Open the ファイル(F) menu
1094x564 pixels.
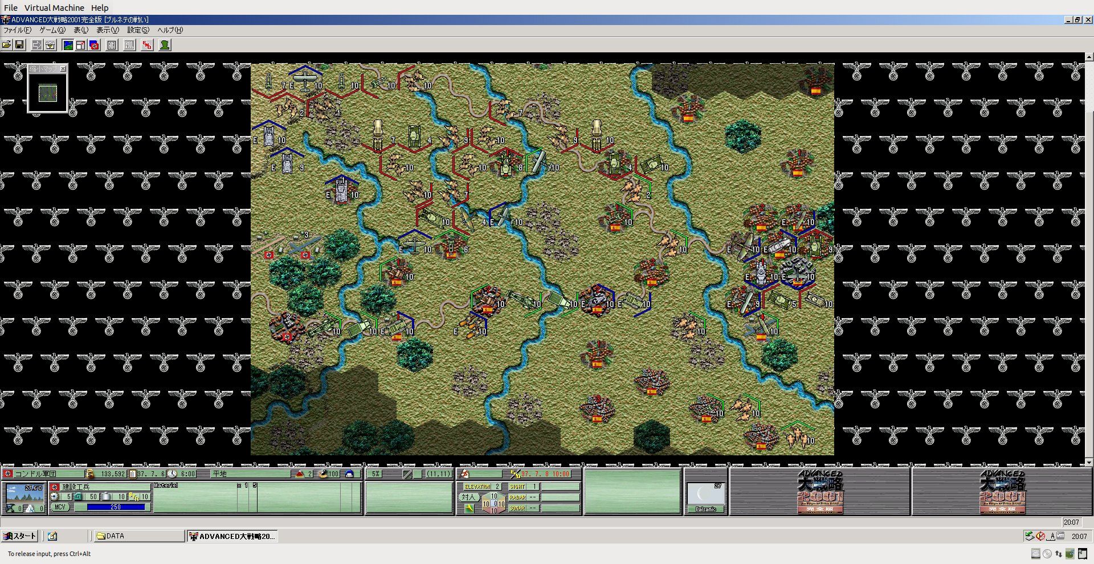tap(18, 30)
